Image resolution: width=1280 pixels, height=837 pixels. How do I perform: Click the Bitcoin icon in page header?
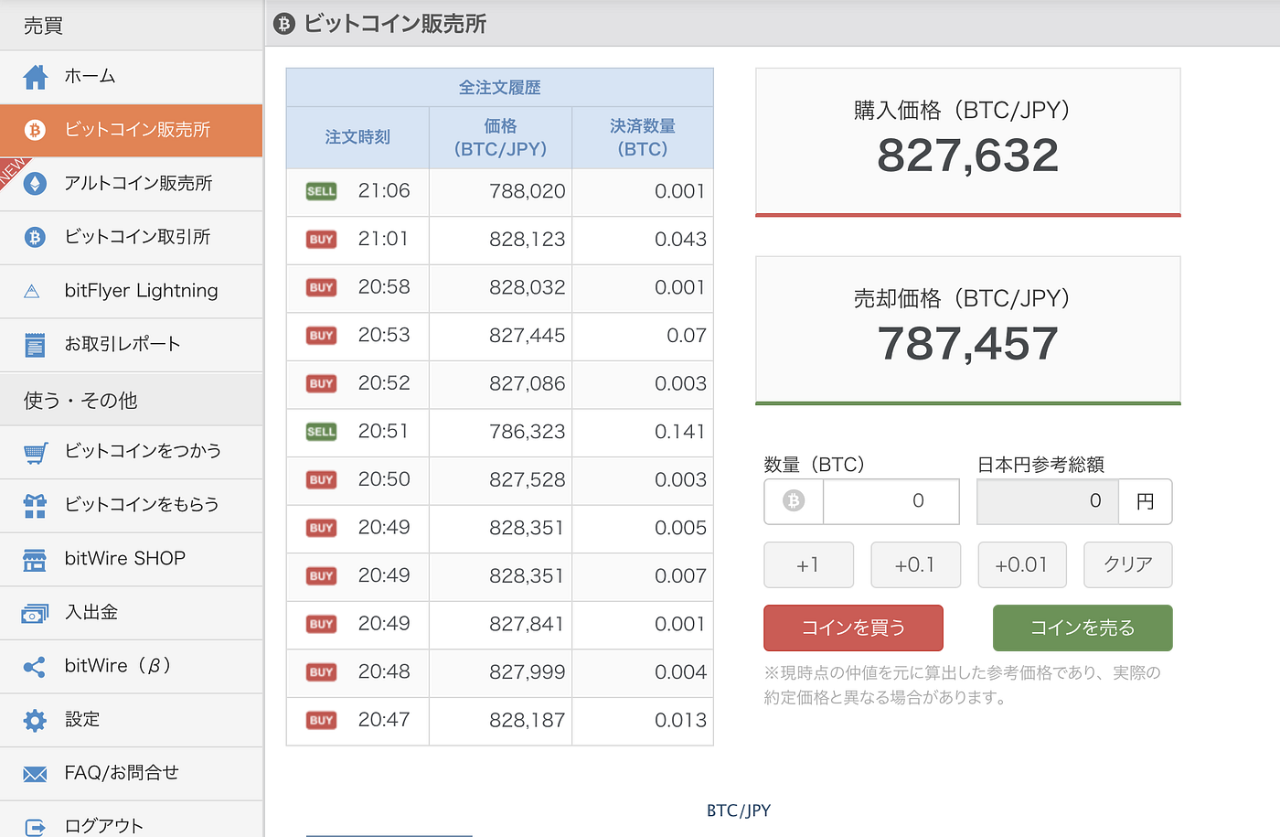coord(284,24)
